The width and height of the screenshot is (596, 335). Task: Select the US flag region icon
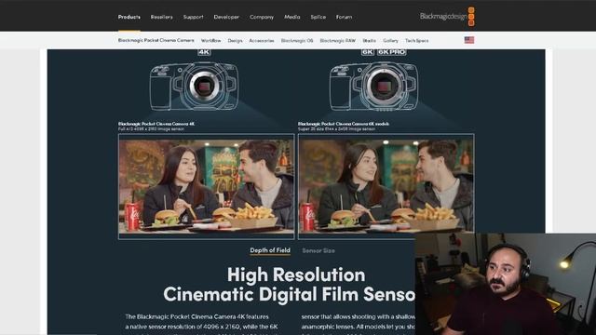(x=469, y=40)
